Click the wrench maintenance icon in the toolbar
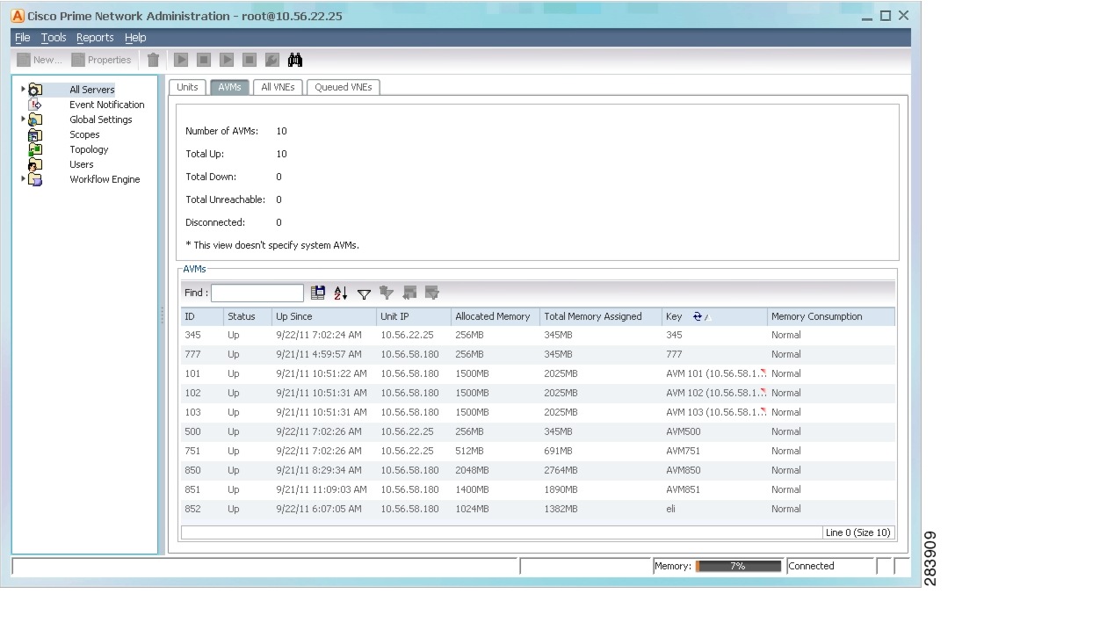The width and height of the screenshot is (1107, 630). click(x=272, y=60)
